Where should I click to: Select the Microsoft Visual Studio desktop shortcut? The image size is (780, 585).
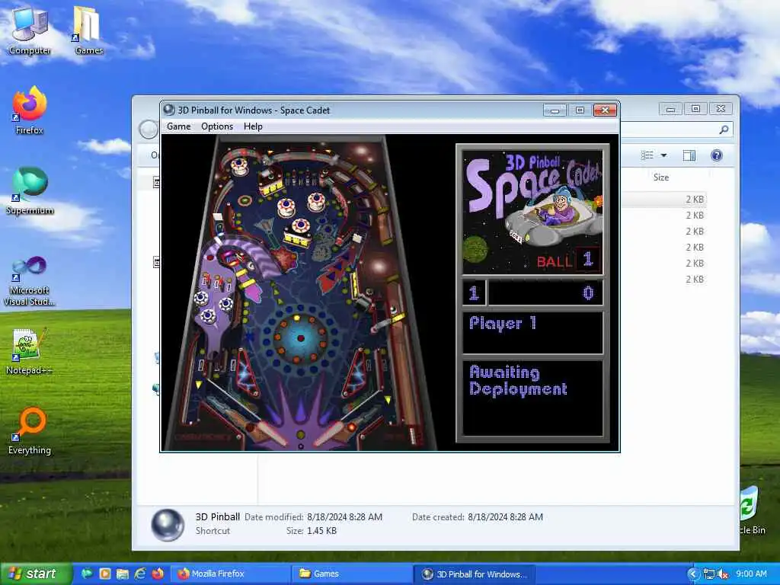pyautogui.click(x=30, y=281)
